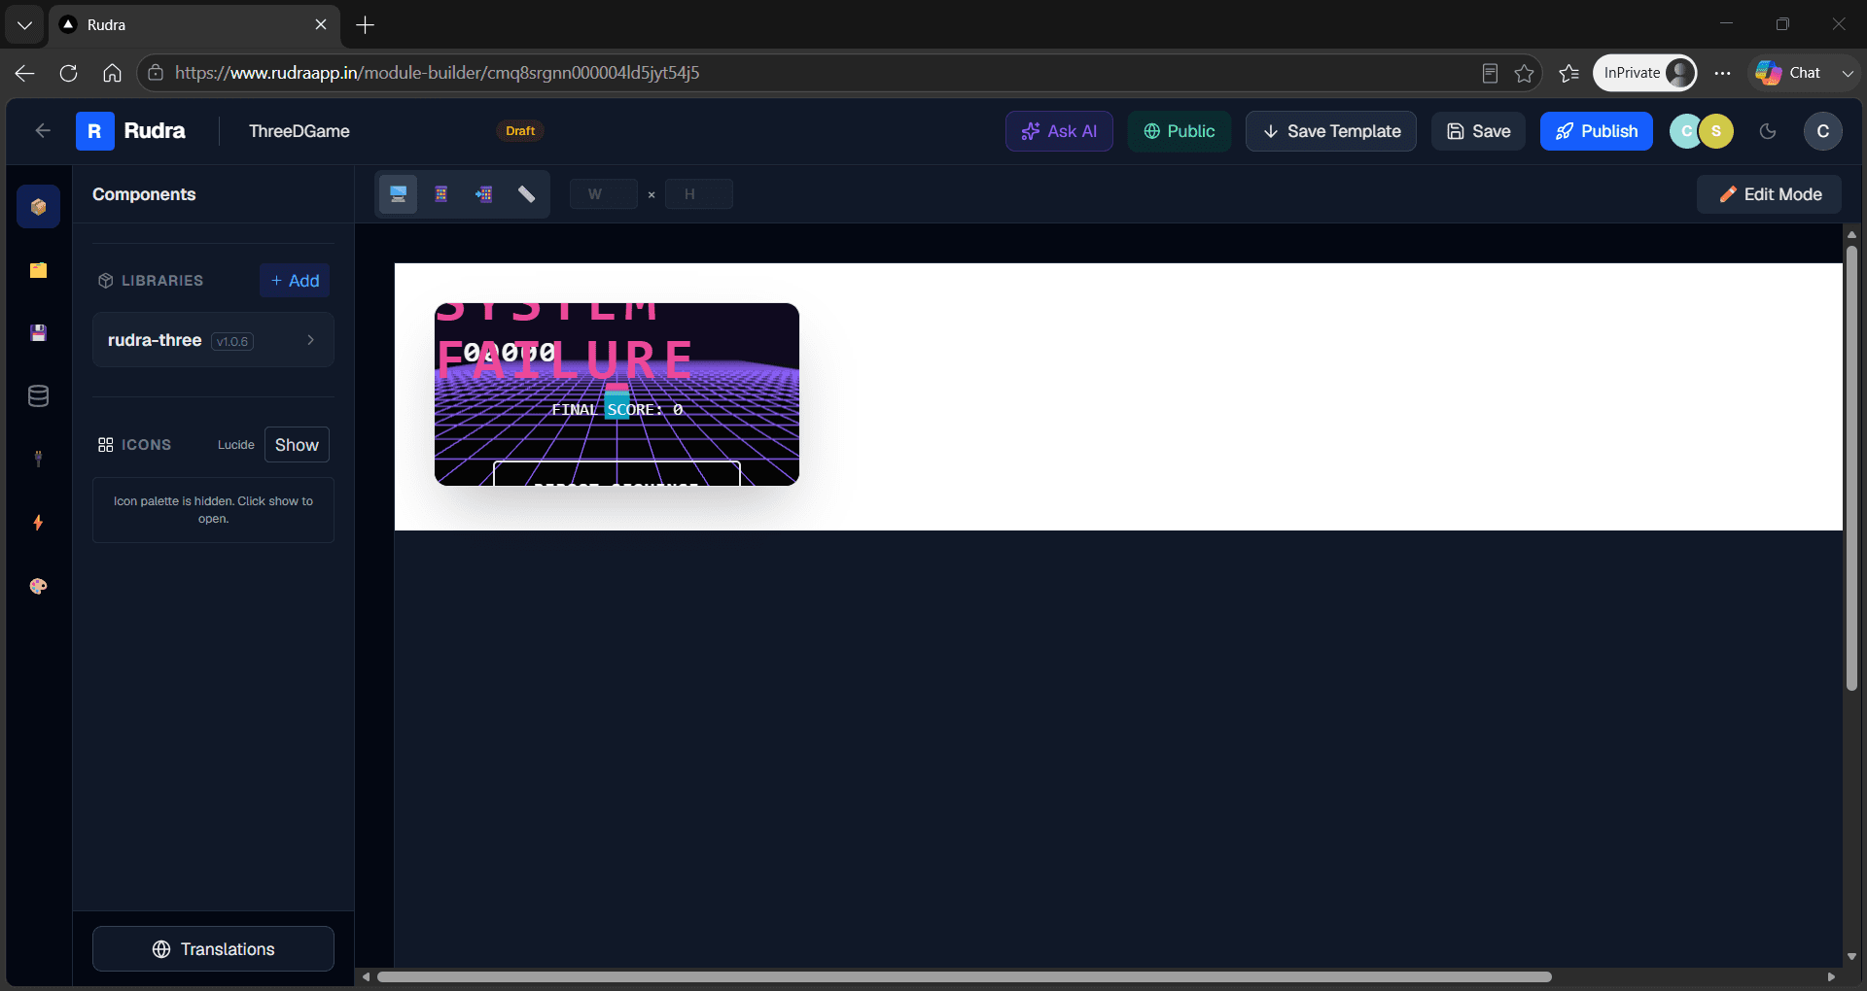This screenshot has height=991, width=1867.
Task: View site information lock icon
Action: [x=155, y=73]
